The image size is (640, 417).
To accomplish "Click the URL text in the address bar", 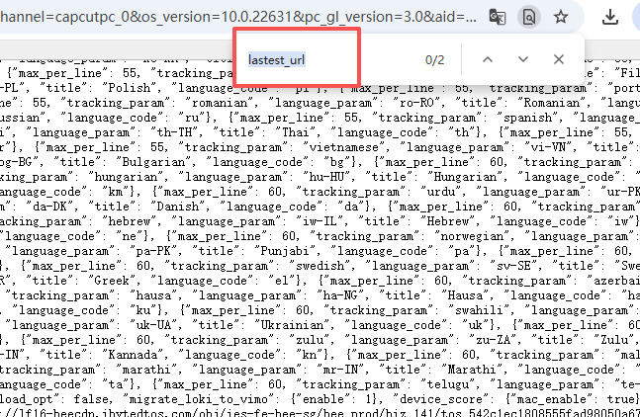I will (x=238, y=17).
